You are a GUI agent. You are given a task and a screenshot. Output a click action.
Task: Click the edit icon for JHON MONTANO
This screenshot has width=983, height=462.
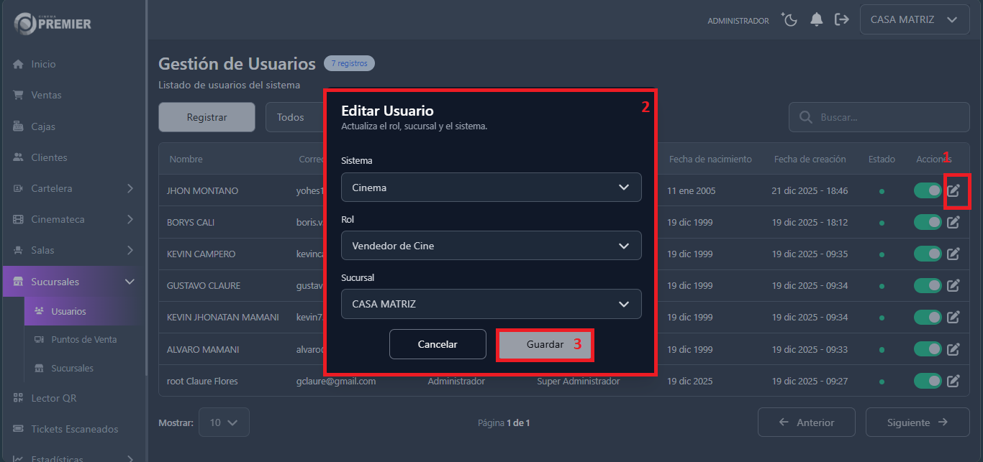[953, 190]
